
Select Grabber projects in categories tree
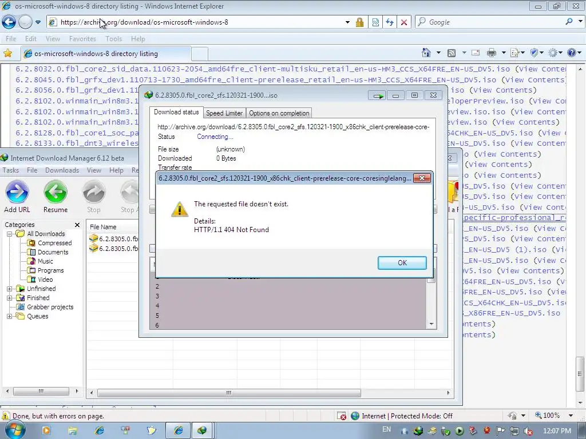coord(50,307)
